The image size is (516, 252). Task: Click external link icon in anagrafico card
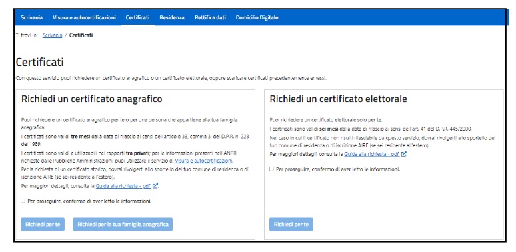pyautogui.click(x=155, y=186)
